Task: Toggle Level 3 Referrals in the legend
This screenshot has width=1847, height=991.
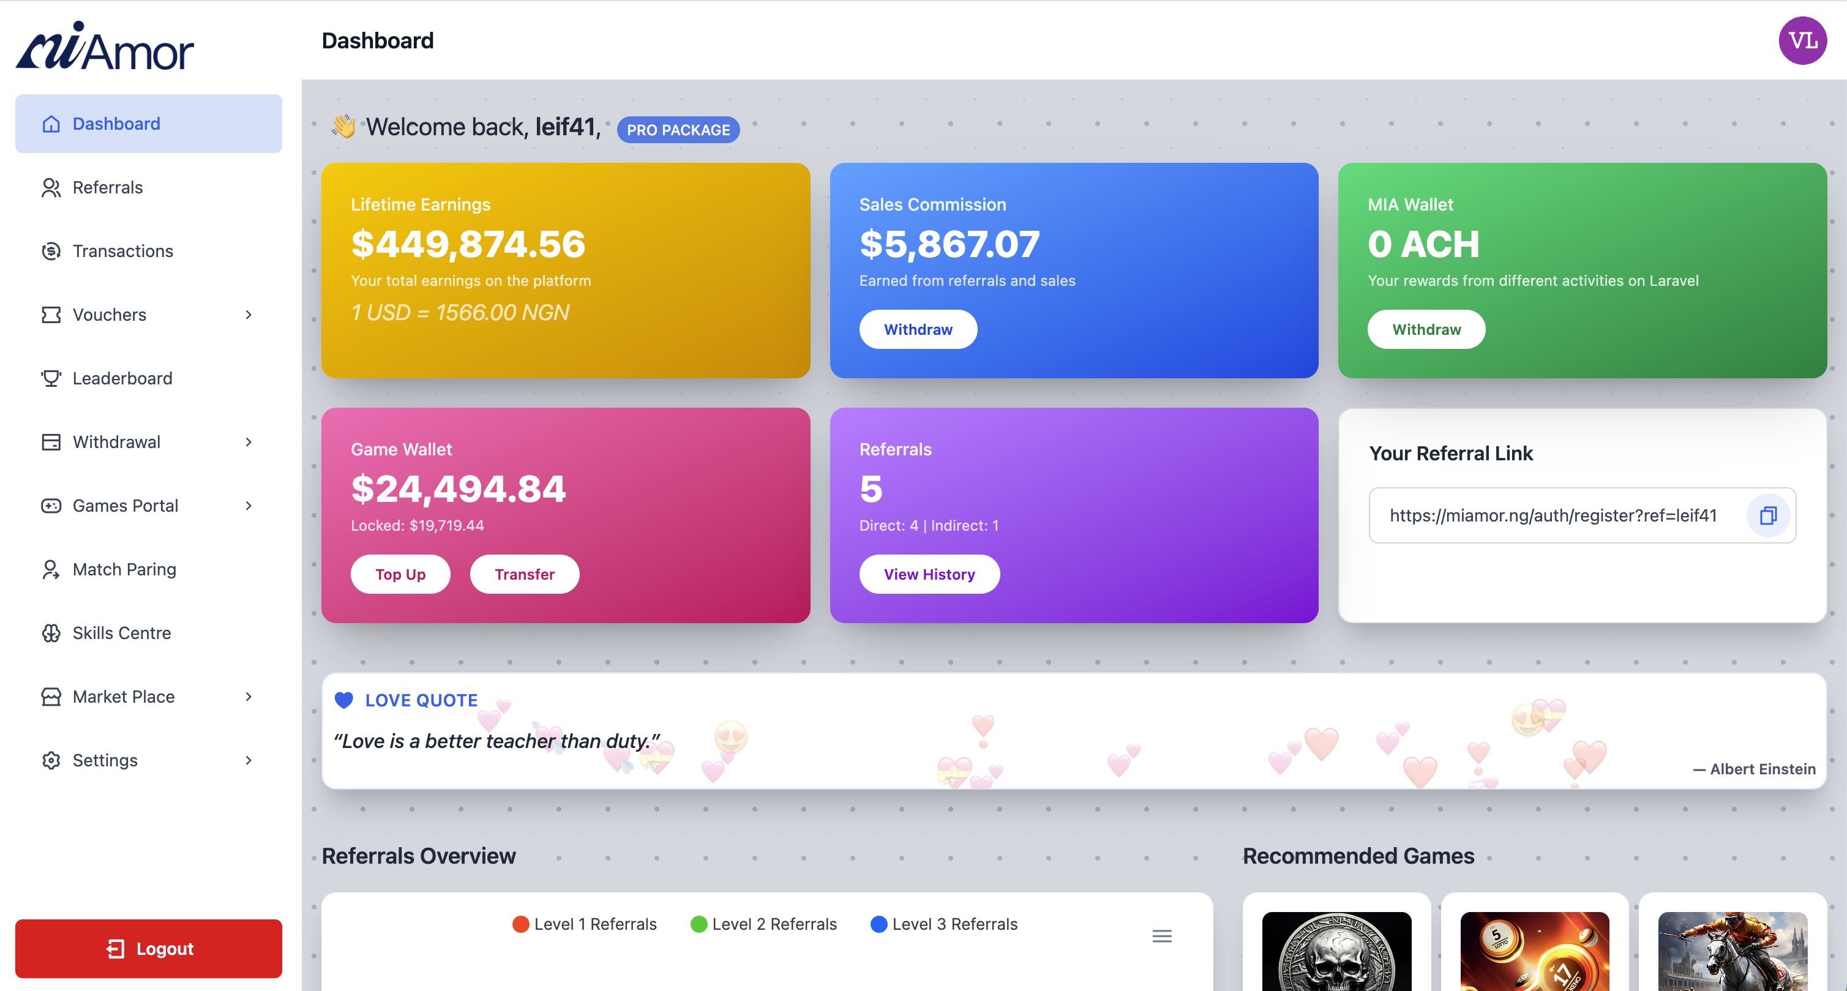Action: (944, 924)
